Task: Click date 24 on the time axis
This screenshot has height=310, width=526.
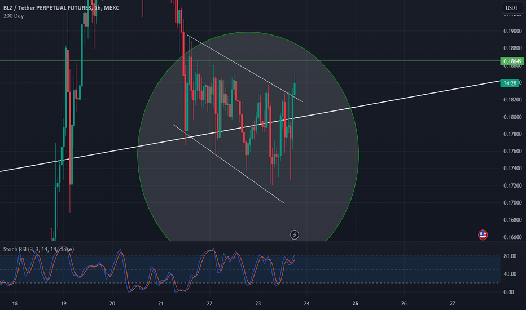Action: pyautogui.click(x=306, y=303)
